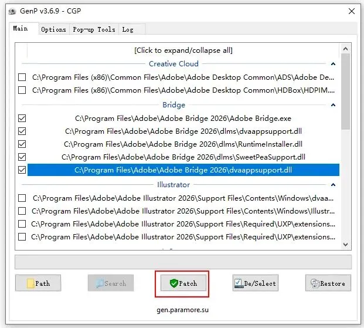The height and width of the screenshot is (328, 364).
Task: Click the Illustrator group title
Action: (174, 185)
